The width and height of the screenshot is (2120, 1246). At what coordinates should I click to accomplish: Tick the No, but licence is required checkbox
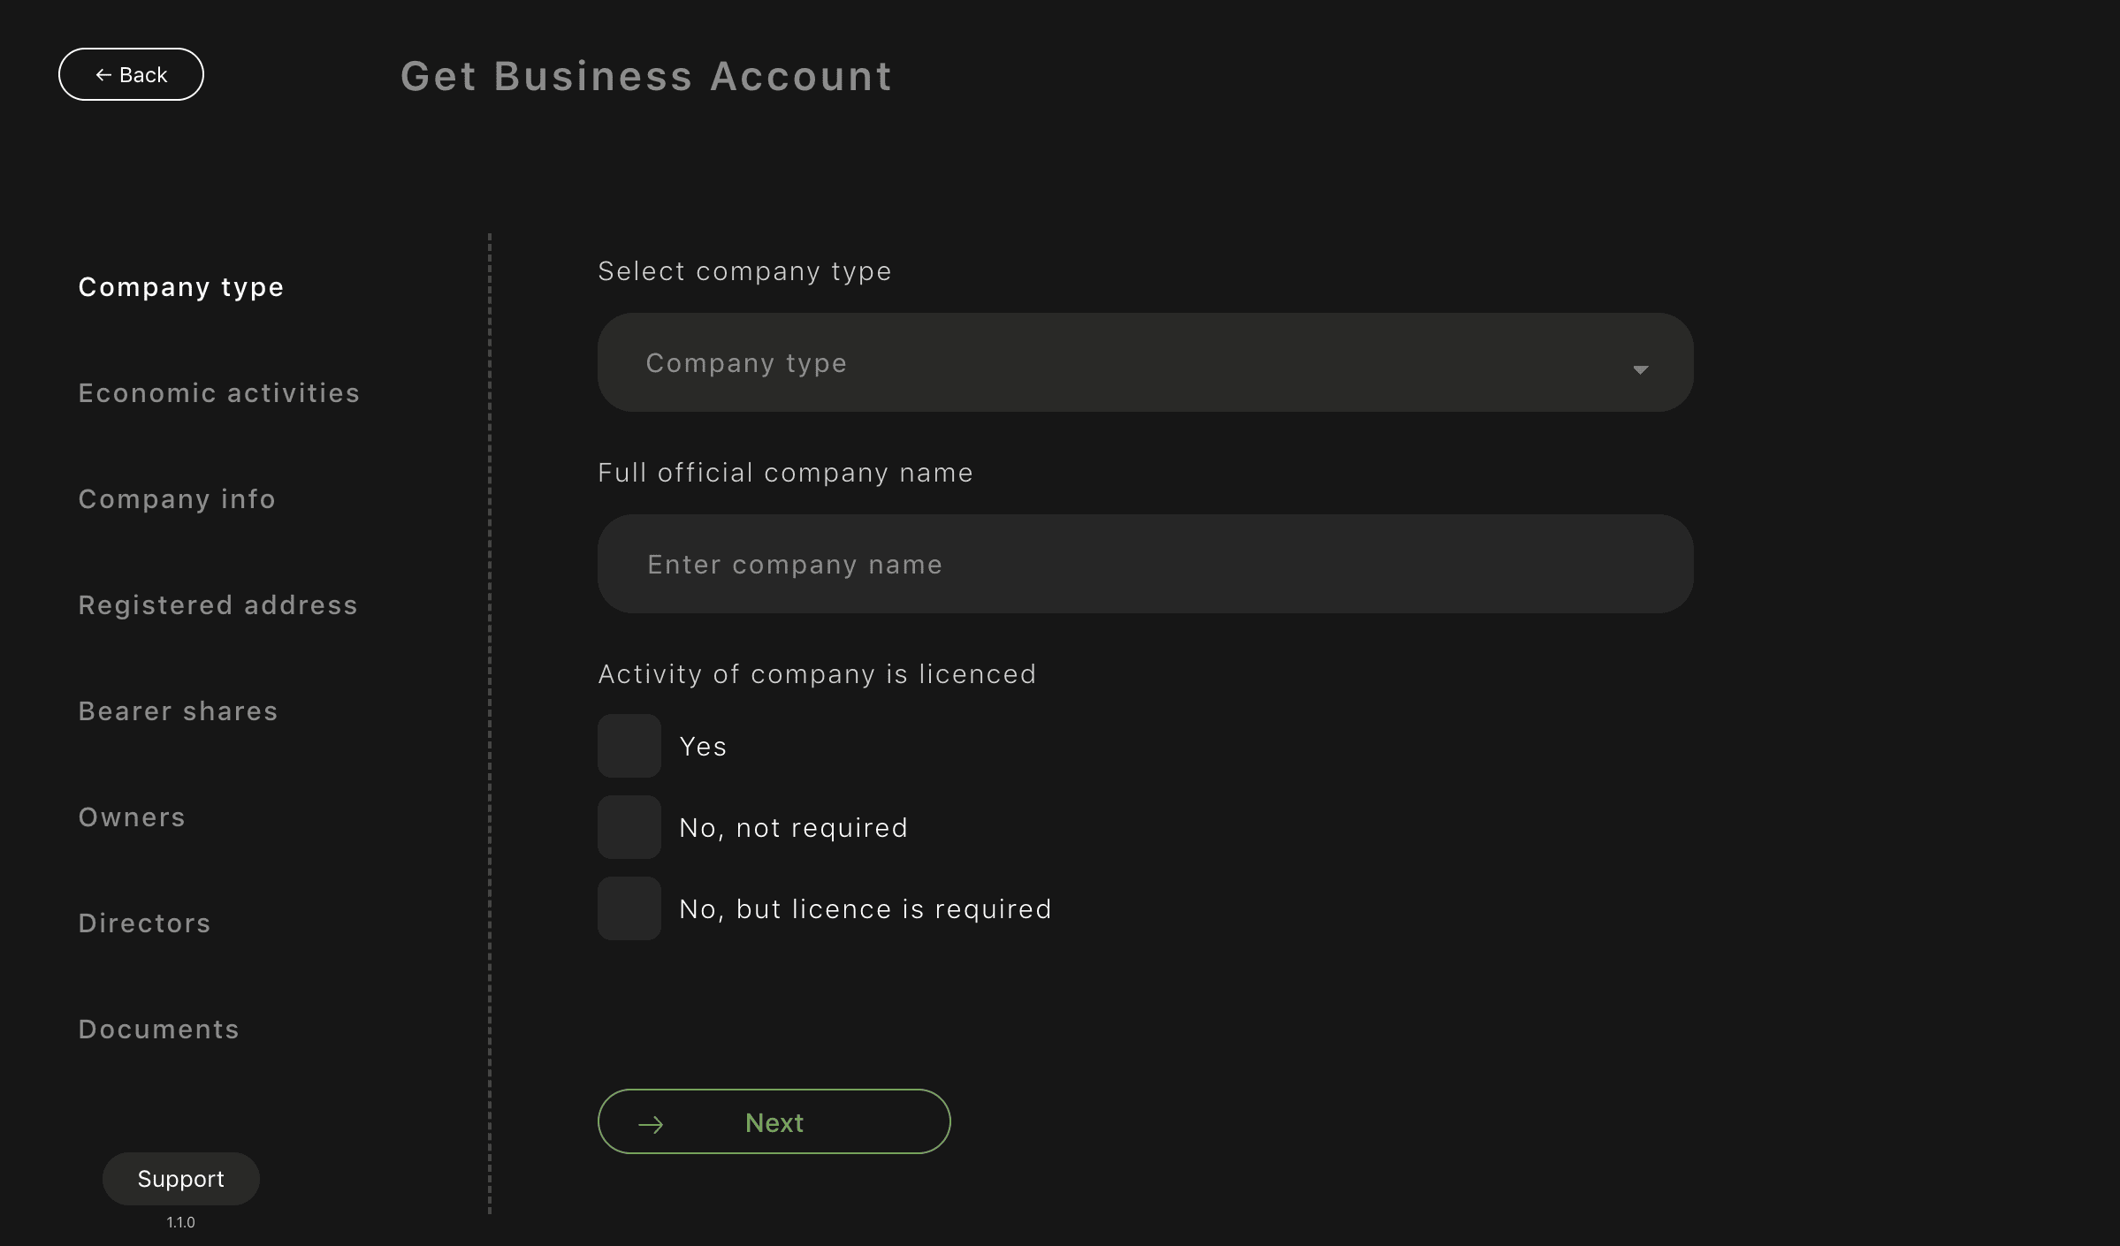(x=629, y=908)
